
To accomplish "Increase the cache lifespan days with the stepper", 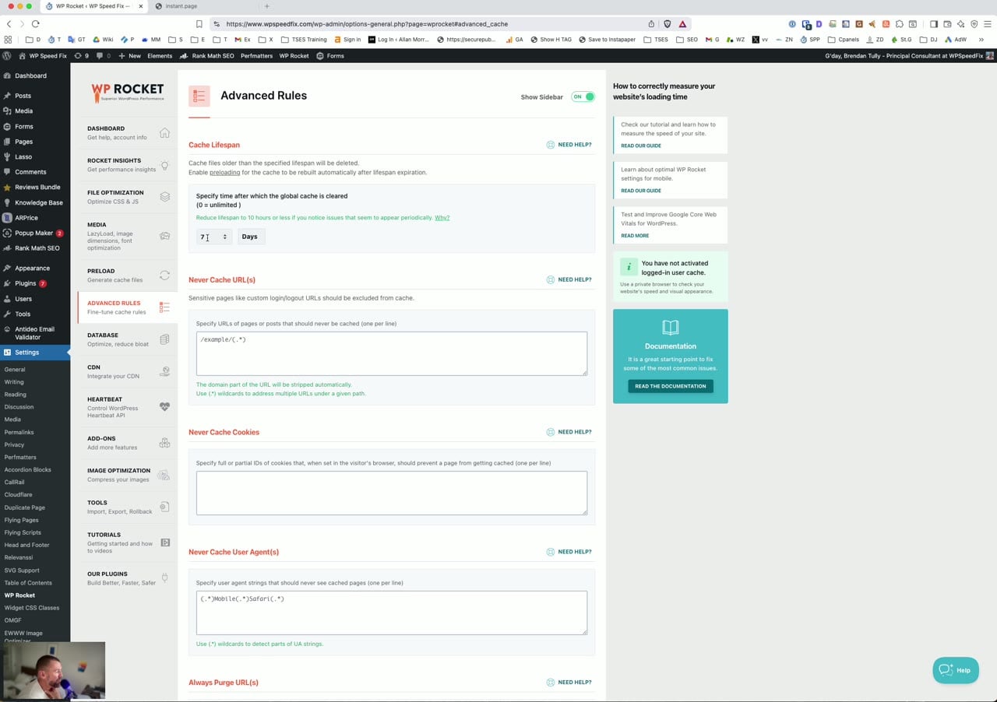I will coord(225,233).
